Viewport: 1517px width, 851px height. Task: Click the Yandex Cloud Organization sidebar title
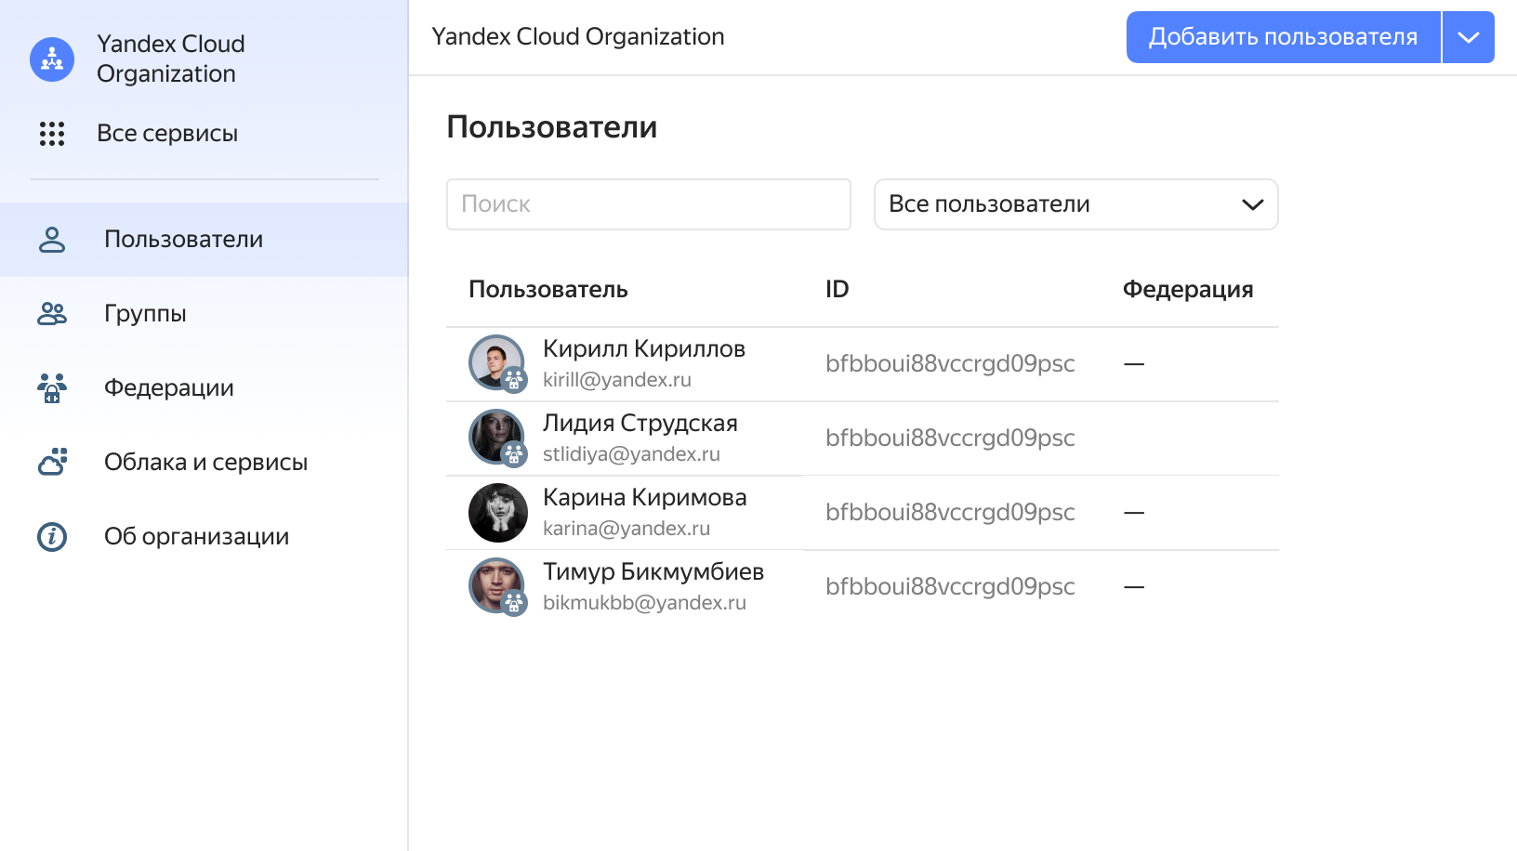pos(171,59)
